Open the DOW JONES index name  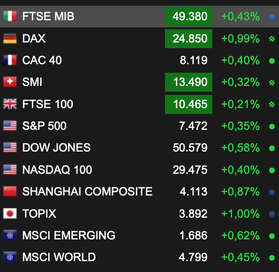56,147
